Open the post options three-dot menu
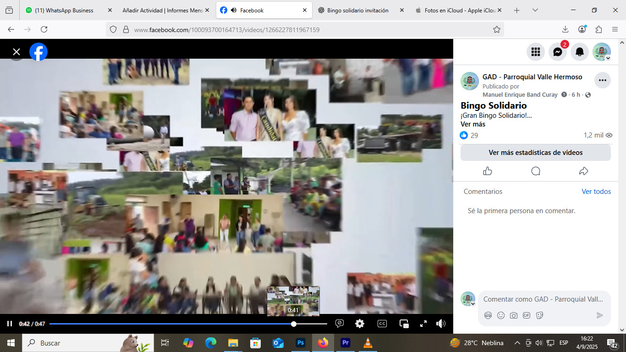626x352 pixels. [x=602, y=80]
